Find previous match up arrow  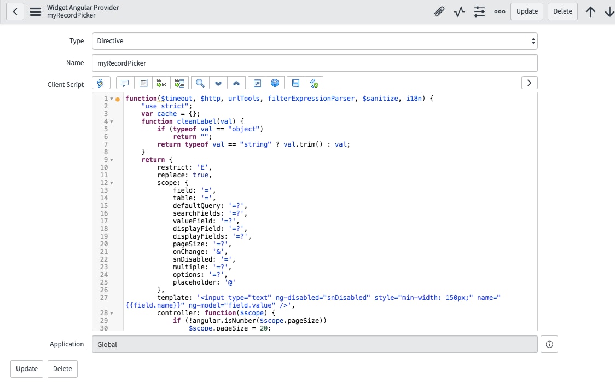pos(236,83)
